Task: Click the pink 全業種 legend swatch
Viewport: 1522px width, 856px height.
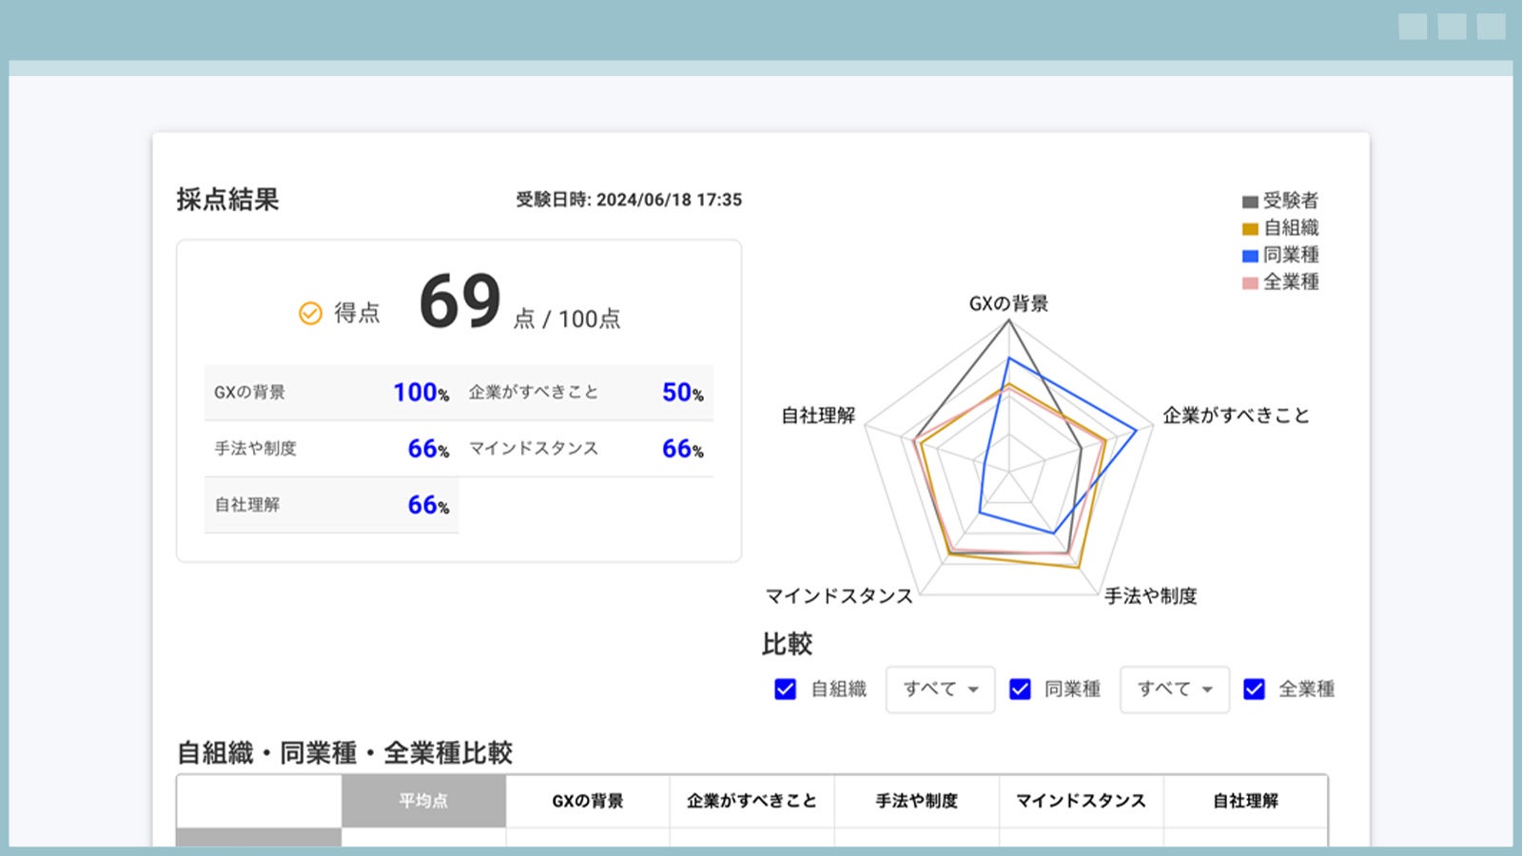Action: click(1250, 282)
